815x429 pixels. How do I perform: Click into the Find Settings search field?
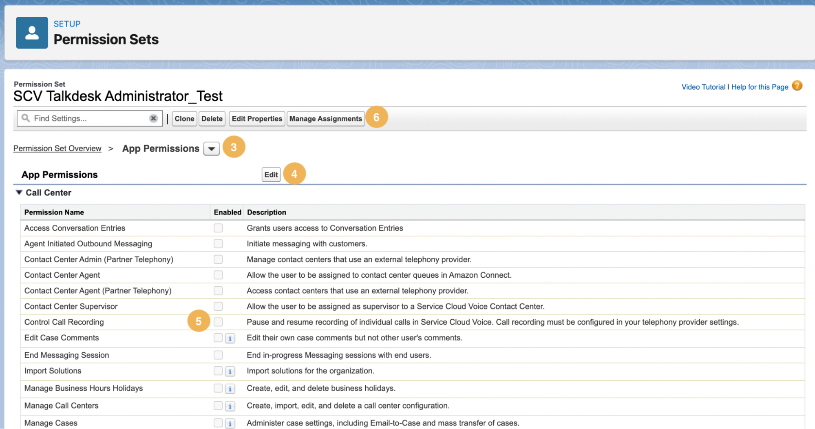90,118
